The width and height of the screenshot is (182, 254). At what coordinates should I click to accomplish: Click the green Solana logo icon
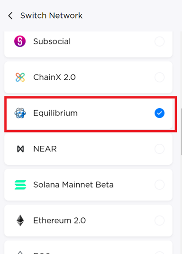pyautogui.click(x=20, y=185)
